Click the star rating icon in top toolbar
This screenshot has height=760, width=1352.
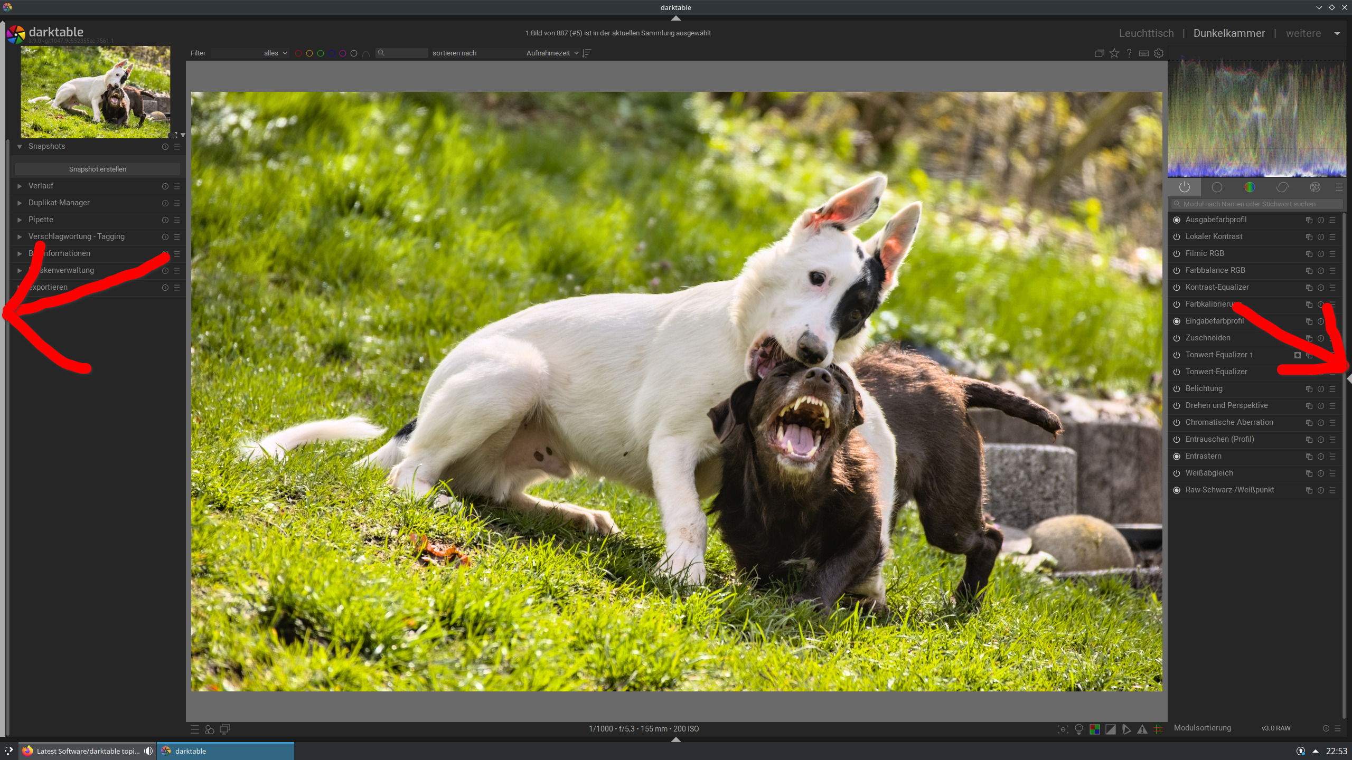click(x=1114, y=53)
